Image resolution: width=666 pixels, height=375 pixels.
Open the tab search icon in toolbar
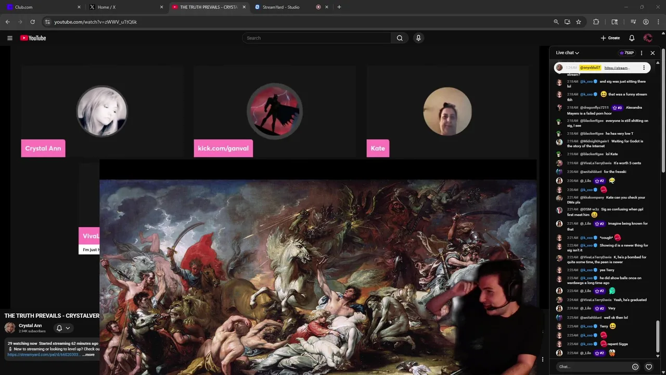tap(614, 22)
